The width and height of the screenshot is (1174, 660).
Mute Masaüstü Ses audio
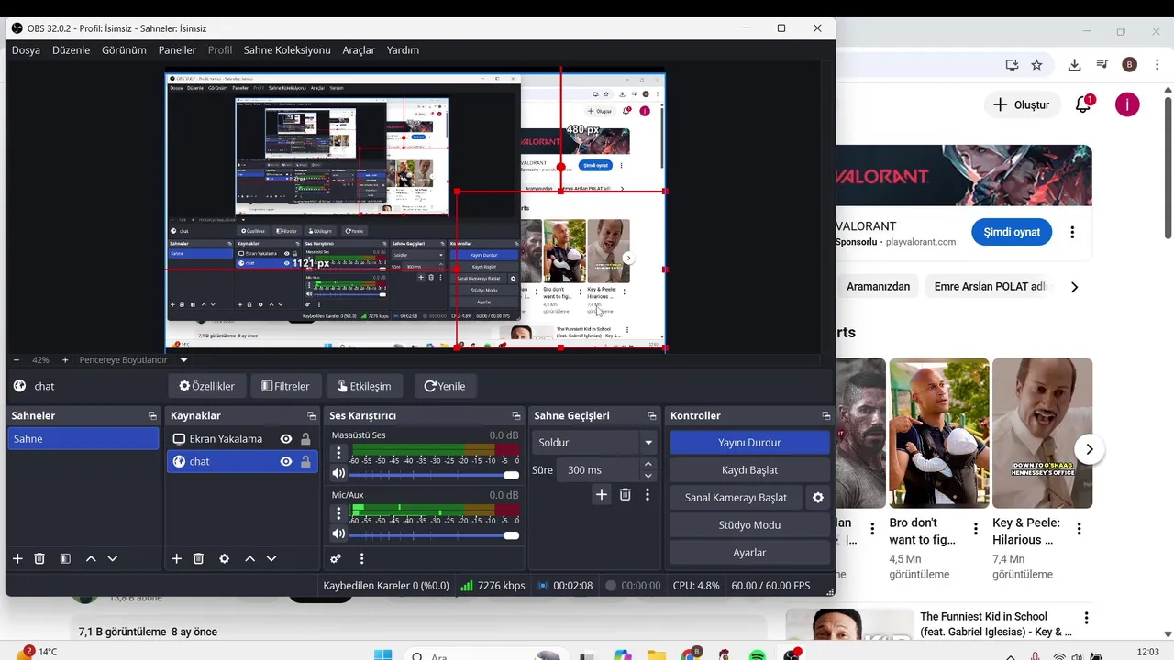point(338,474)
